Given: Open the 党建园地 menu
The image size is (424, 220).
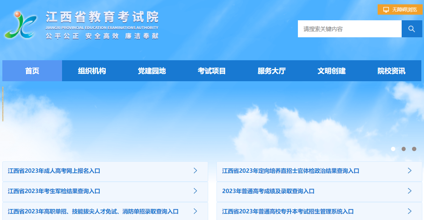Looking at the screenshot, I should pos(152,71).
